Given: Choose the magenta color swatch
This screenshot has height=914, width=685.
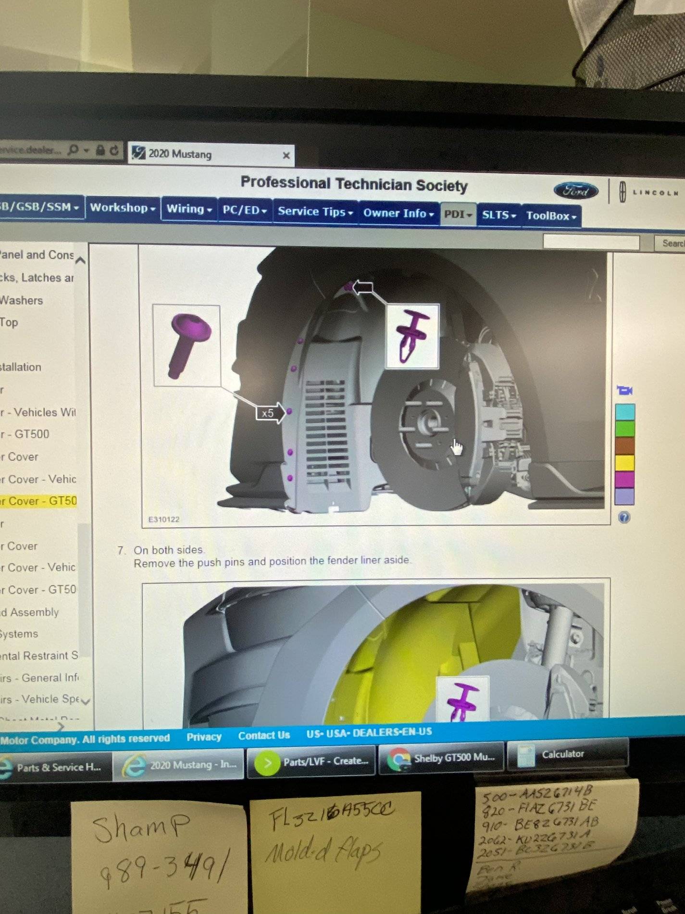Looking at the screenshot, I should pos(625,480).
